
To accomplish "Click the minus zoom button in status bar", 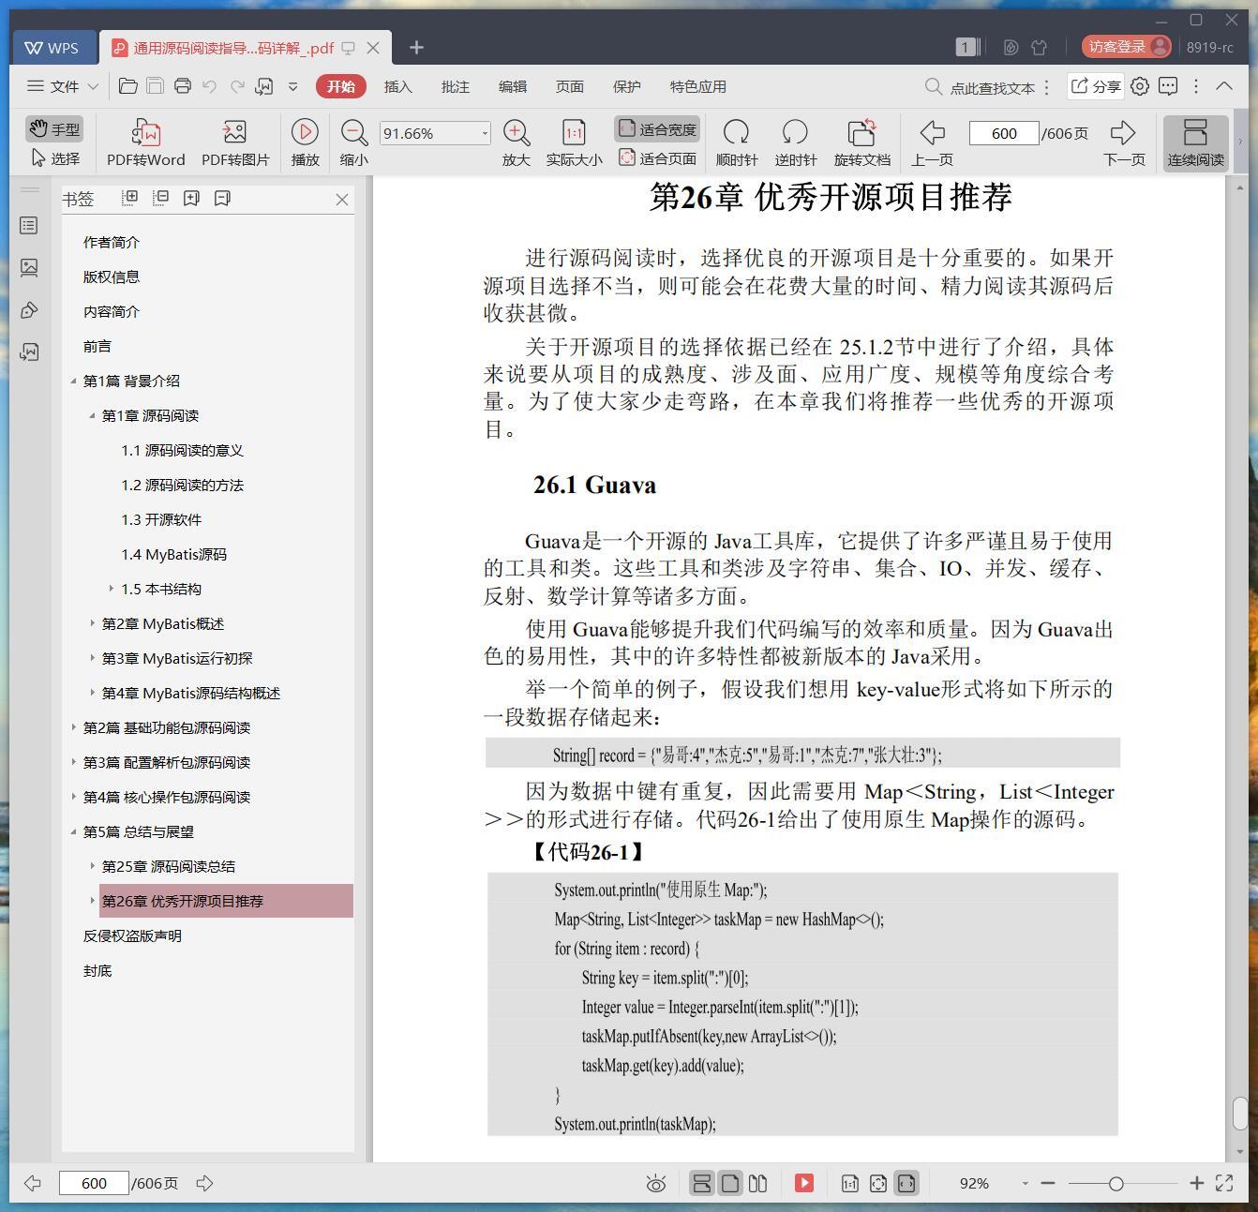I will point(1048,1183).
